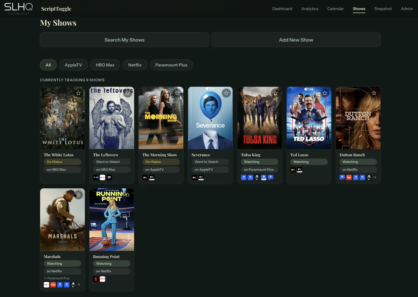Select the dark Apple TV icon on Ted Lasso
Image resolution: width=418 pixels, height=297 pixels.
point(293,170)
